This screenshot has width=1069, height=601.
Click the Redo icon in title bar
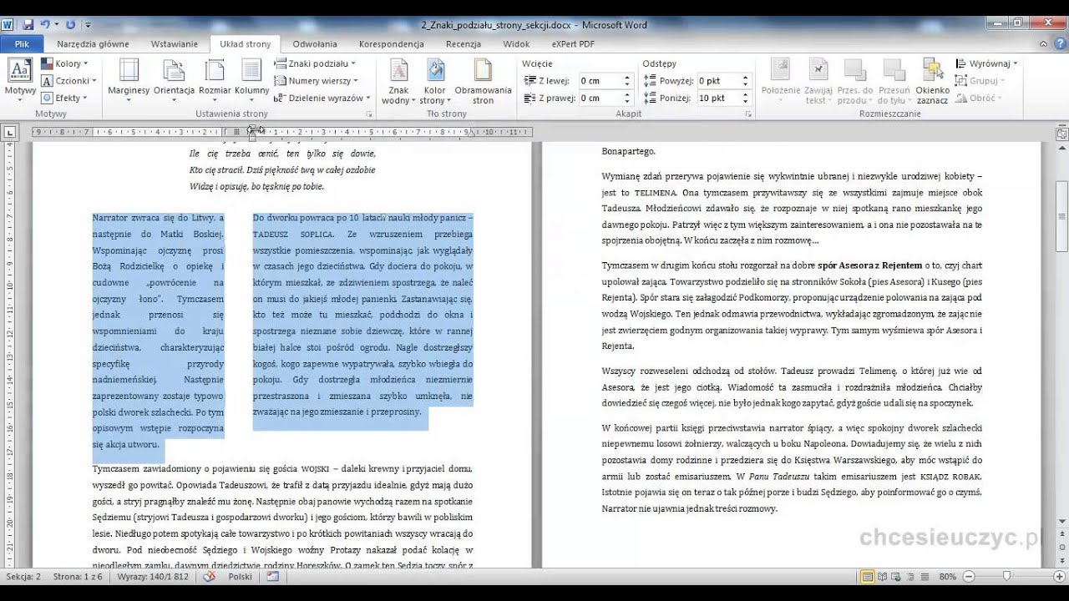pos(70,25)
